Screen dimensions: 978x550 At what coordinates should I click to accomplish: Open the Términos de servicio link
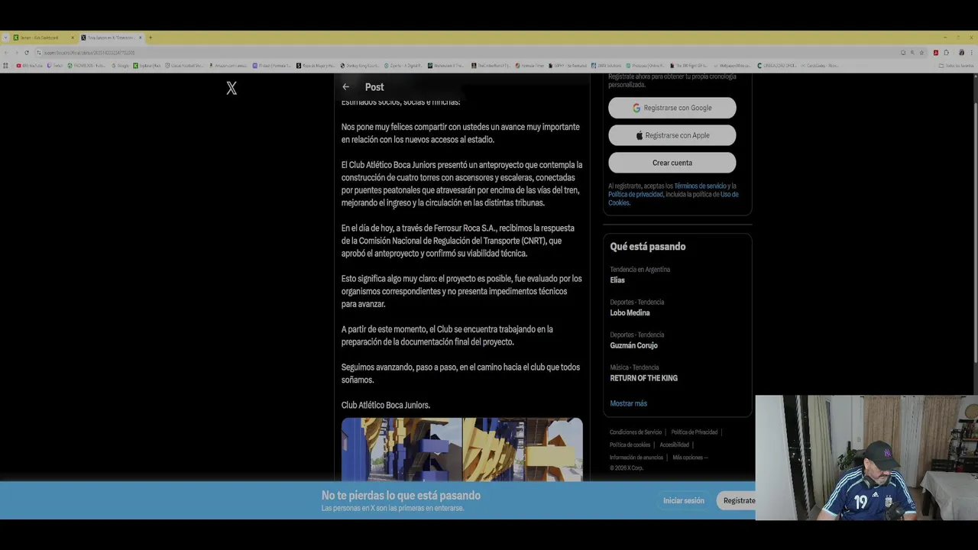[700, 186]
